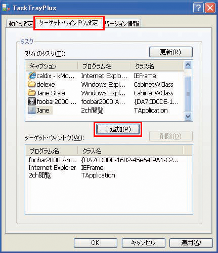Click task list scrollbar down arrow
Image resolution: width=218 pixels, height=253 pixels.
coord(188,116)
